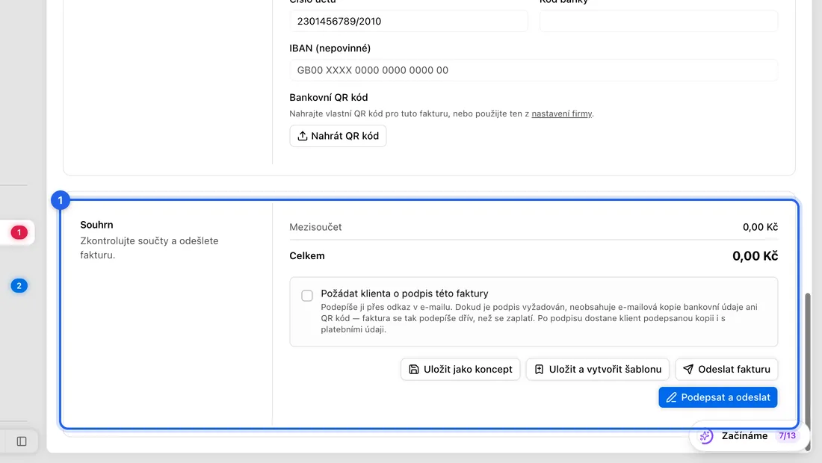Screen dimensions: 822x463
Task: Save the invoice with Uložit jako koncept
Action: (x=460, y=369)
